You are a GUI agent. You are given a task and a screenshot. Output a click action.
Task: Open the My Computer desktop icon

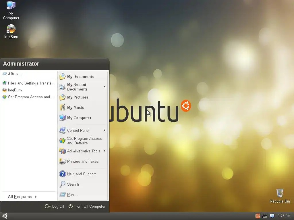coord(11,11)
